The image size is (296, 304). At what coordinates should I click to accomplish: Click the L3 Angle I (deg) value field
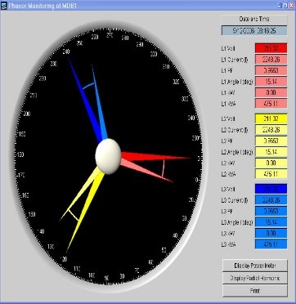[271, 222]
